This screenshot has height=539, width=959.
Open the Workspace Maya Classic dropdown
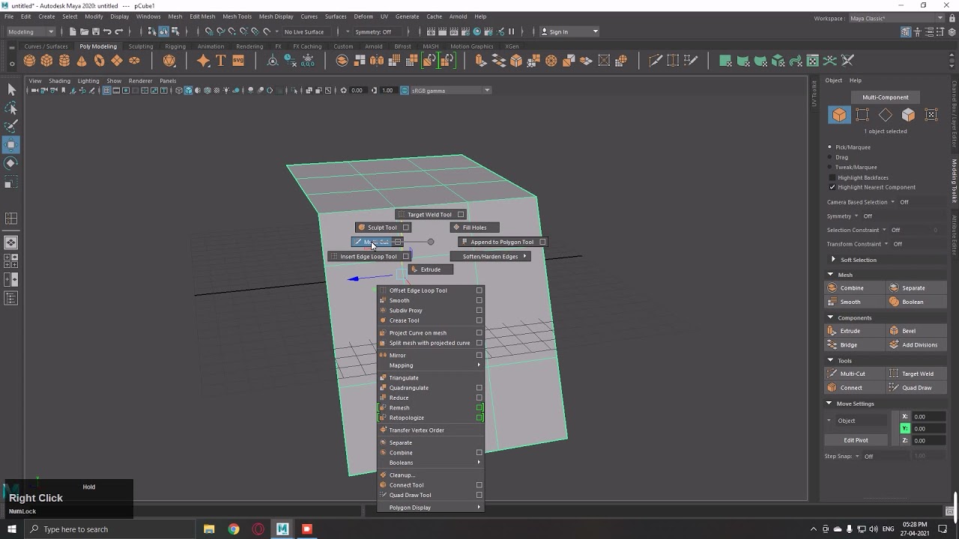click(x=896, y=18)
